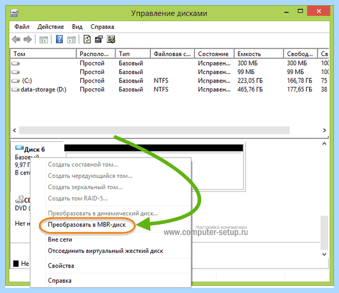The width and height of the screenshot is (339, 293).
Task: Close the Управление дисками window
Action: tap(319, 11)
